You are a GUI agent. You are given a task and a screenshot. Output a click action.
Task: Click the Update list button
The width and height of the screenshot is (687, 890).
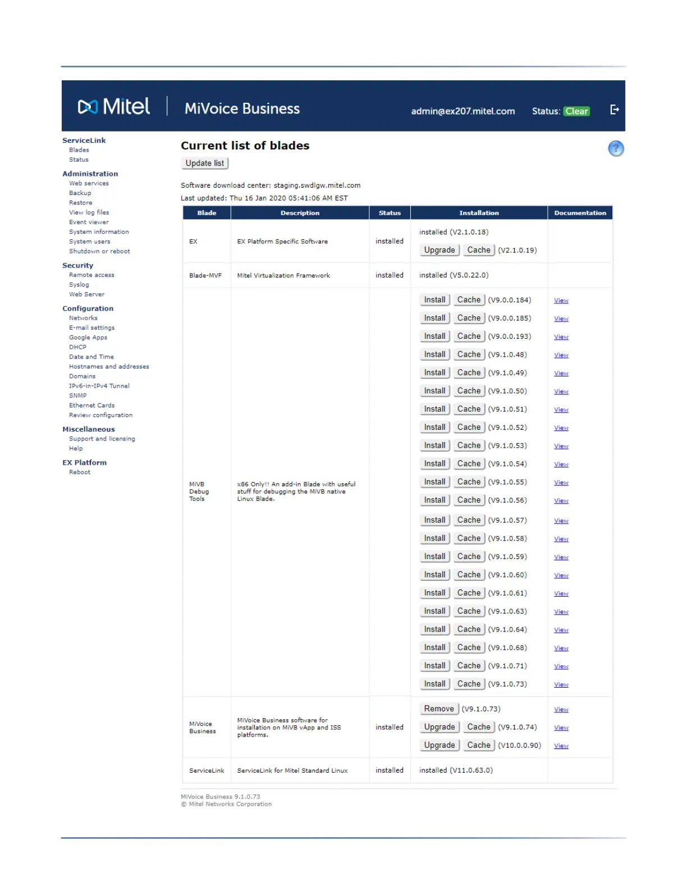click(204, 163)
